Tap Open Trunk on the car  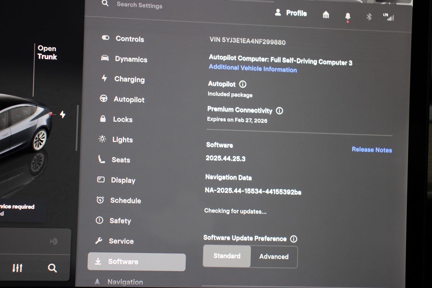pos(47,53)
